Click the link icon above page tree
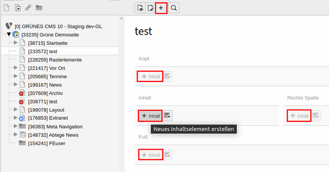This screenshot has height=172, width=329. point(28,8)
